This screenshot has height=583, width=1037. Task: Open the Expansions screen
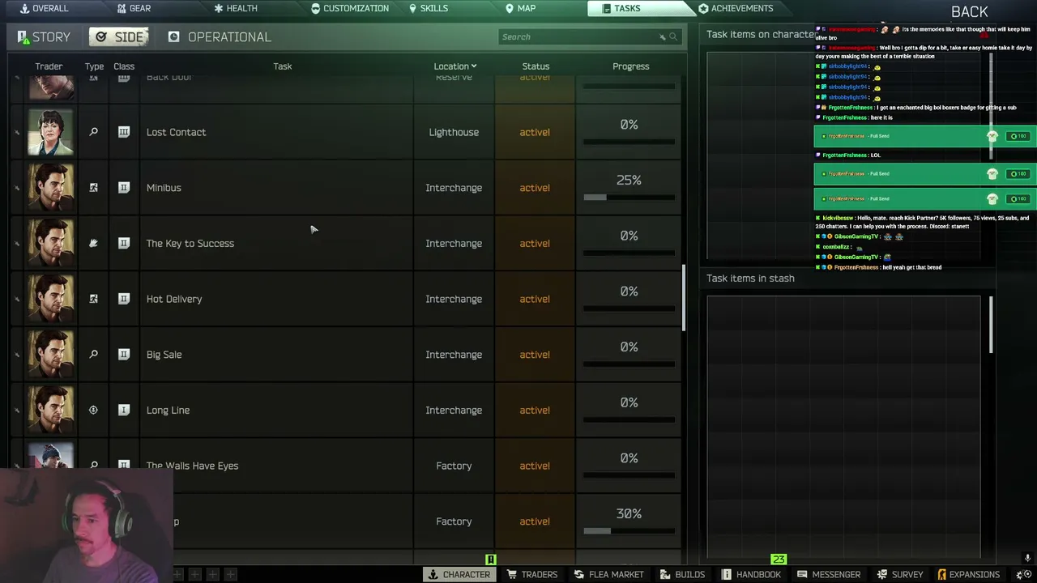pyautogui.click(x=968, y=574)
